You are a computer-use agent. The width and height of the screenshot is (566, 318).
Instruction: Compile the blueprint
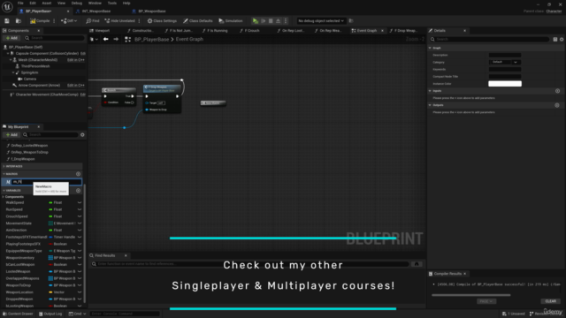[40, 21]
